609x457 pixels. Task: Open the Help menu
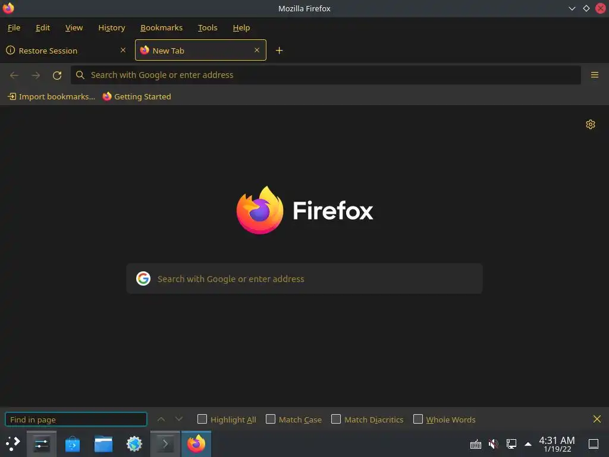pyautogui.click(x=241, y=27)
